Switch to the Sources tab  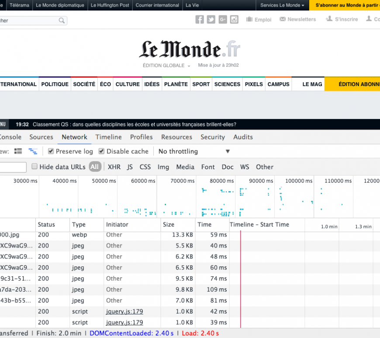coord(41,137)
